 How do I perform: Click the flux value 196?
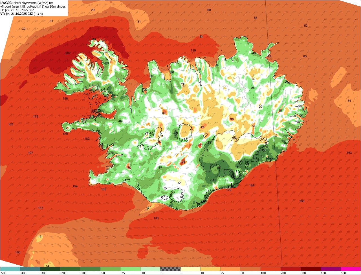click(65, 98)
